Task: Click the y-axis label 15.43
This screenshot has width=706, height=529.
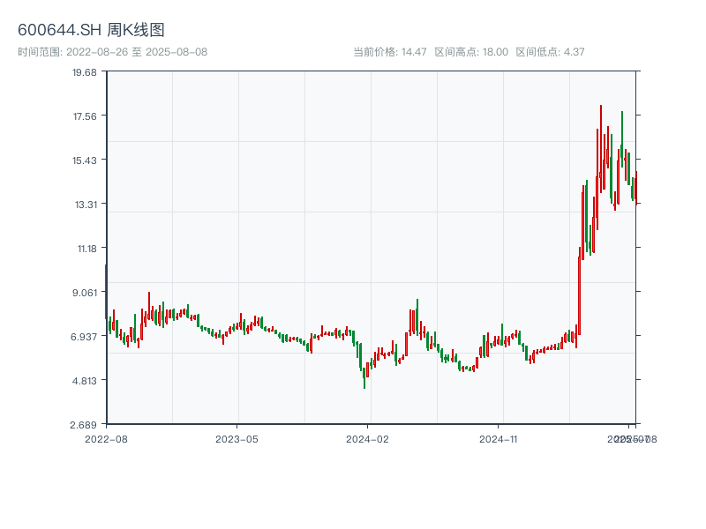Action: 85,160
